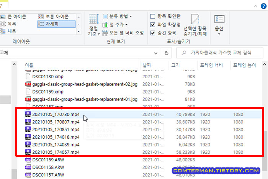The height and width of the screenshot is (179, 268).
Task: Focus the search box 가찌아클래식 가스켓 교체 검색
Action: point(220,53)
